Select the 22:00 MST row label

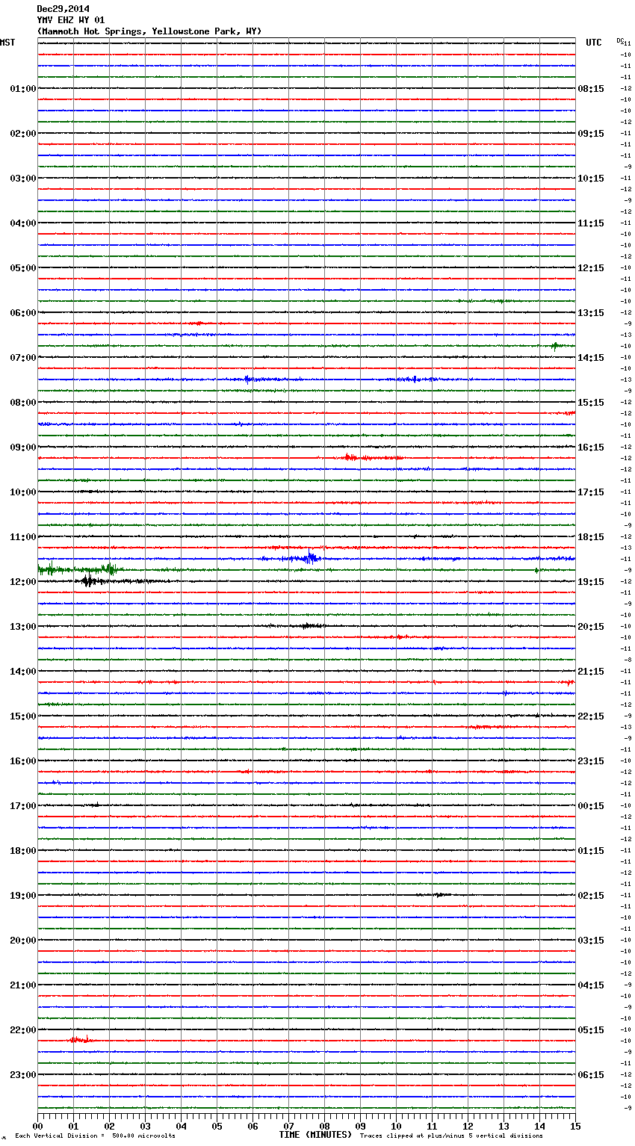coord(22,1030)
